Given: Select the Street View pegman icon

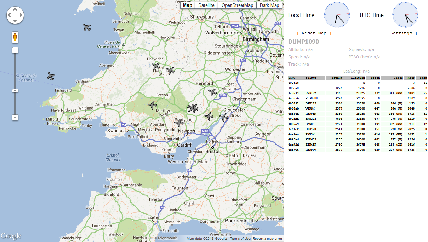Looking at the screenshot, I should [15, 37].
